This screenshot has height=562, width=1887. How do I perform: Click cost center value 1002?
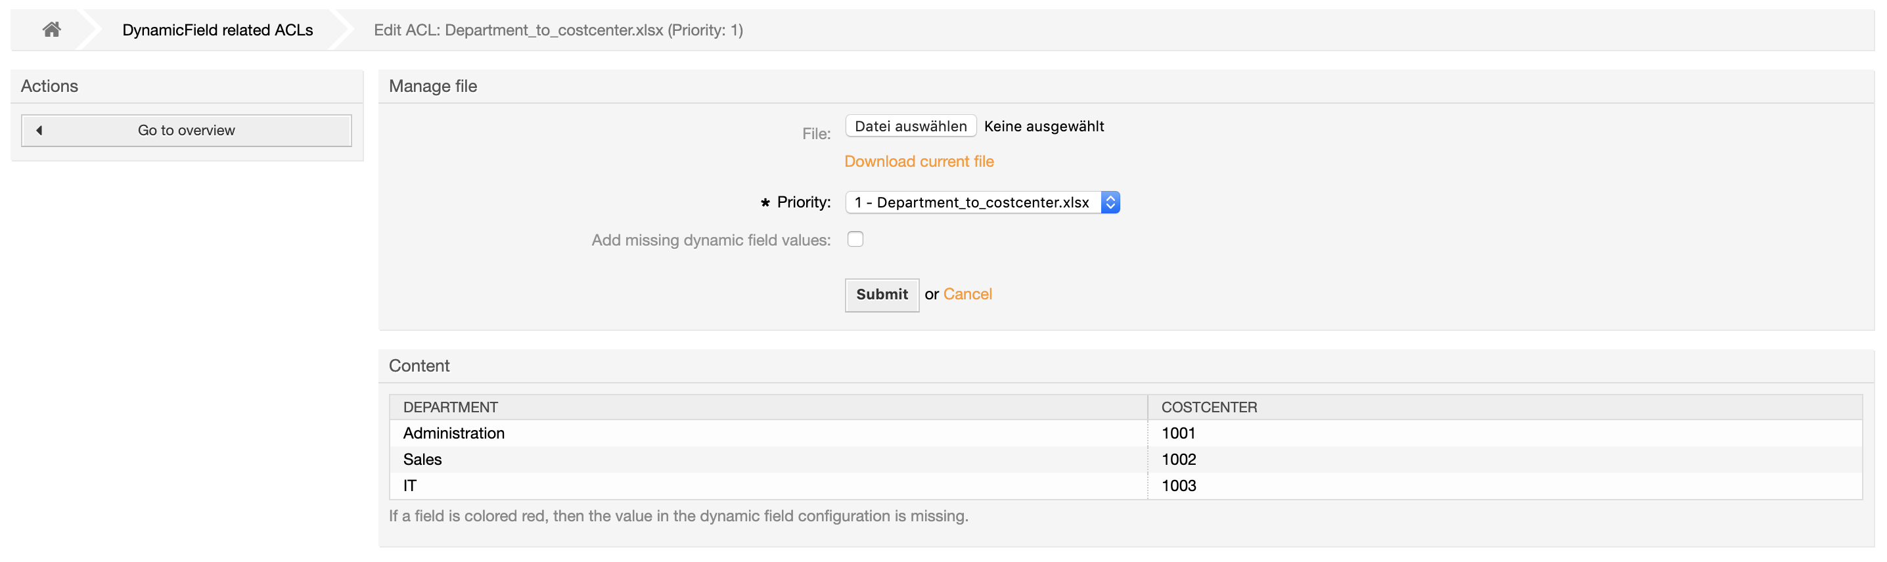point(1178,460)
